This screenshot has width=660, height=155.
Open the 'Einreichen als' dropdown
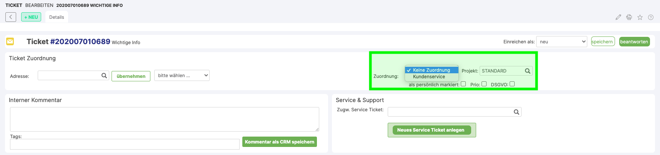coord(562,42)
